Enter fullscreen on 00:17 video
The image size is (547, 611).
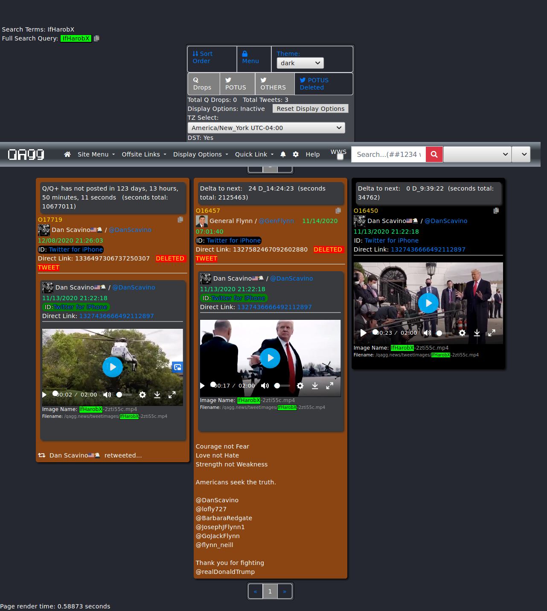pyautogui.click(x=330, y=386)
